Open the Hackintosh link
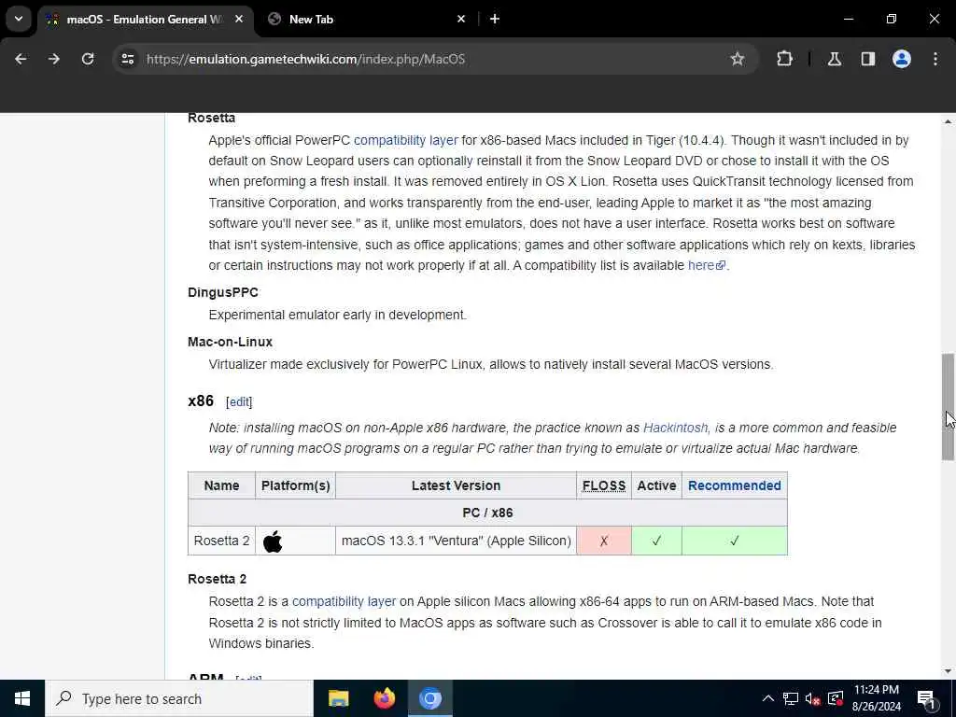This screenshot has width=956, height=717. [676, 428]
